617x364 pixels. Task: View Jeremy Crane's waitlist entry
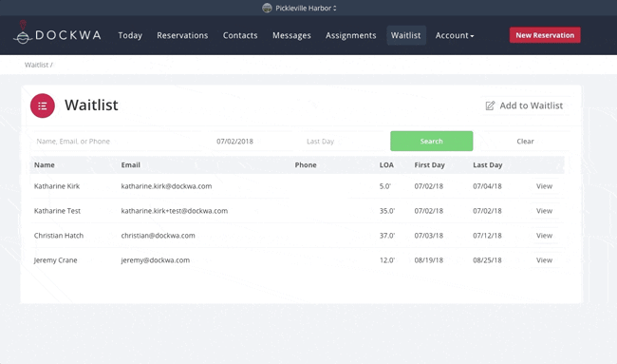pyautogui.click(x=544, y=260)
